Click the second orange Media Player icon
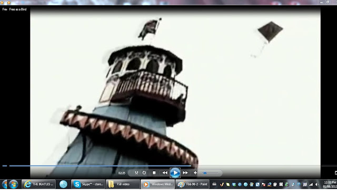This screenshot has height=196, width=337. point(9,3)
